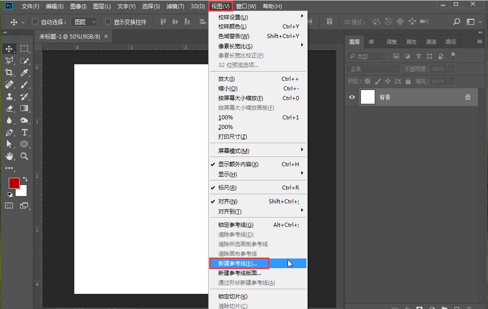Select the Horizontal Type tool
488x309 pixels.
[x=25, y=132]
